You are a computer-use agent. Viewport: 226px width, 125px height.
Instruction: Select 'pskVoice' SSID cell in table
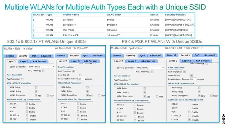[112, 30]
